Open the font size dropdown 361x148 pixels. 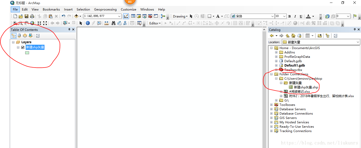[284, 16]
